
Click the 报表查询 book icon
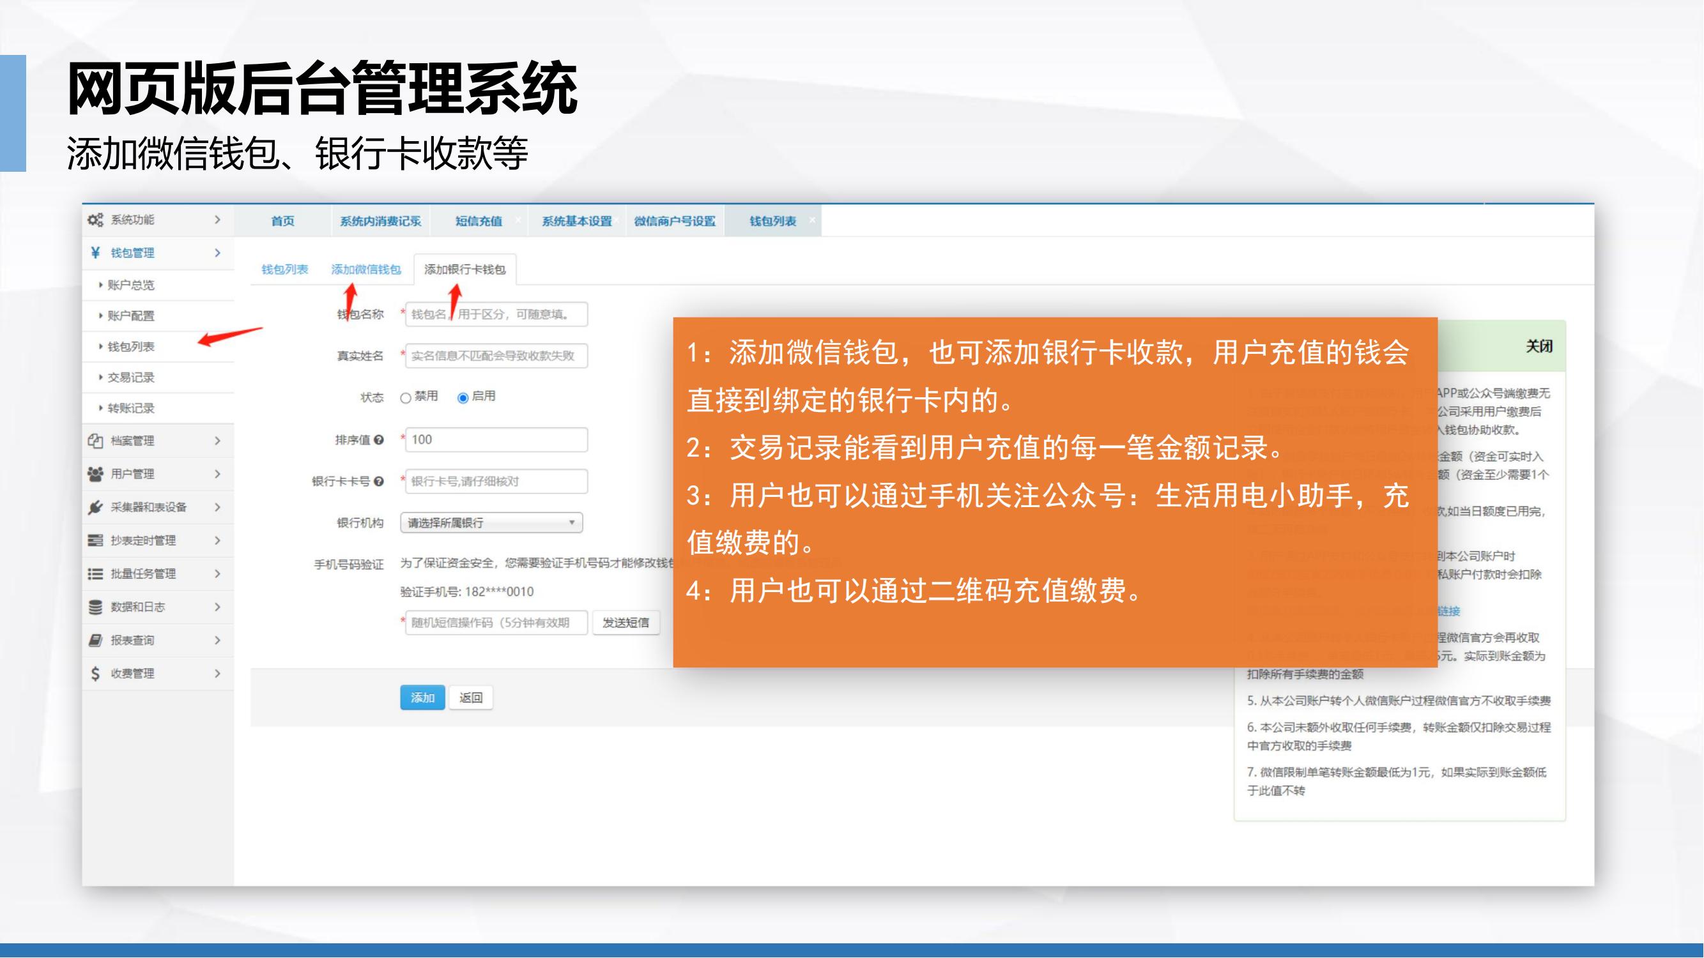pyautogui.click(x=95, y=640)
